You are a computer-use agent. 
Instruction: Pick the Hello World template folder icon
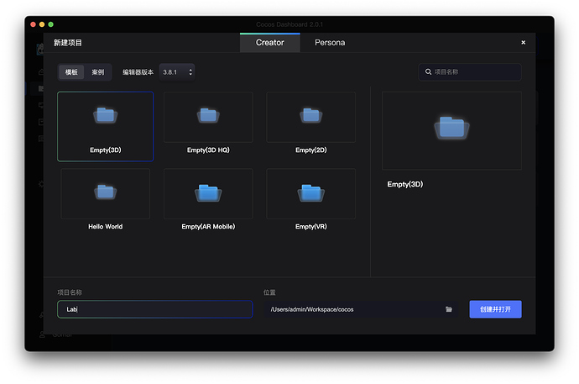pyautogui.click(x=105, y=192)
